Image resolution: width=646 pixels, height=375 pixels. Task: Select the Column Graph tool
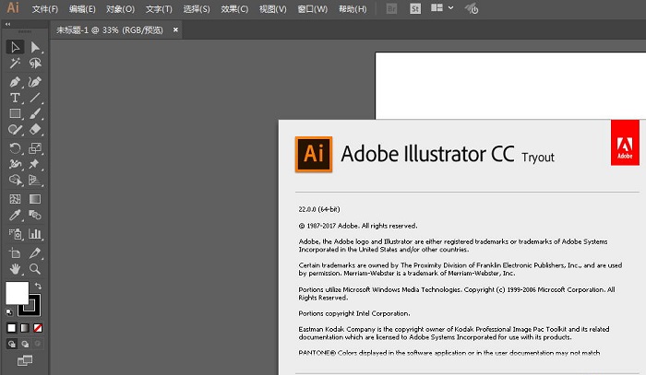point(35,234)
